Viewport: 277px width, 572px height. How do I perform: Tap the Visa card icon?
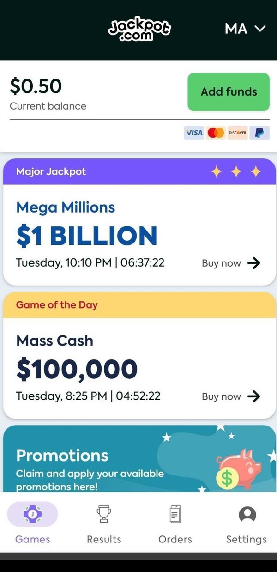pyautogui.click(x=194, y=133)
